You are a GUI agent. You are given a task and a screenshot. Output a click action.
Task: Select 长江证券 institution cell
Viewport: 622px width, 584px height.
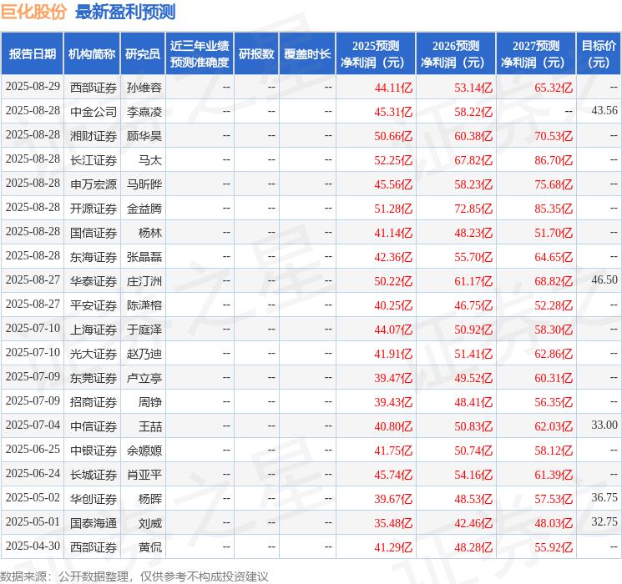[x=94, y=160]
